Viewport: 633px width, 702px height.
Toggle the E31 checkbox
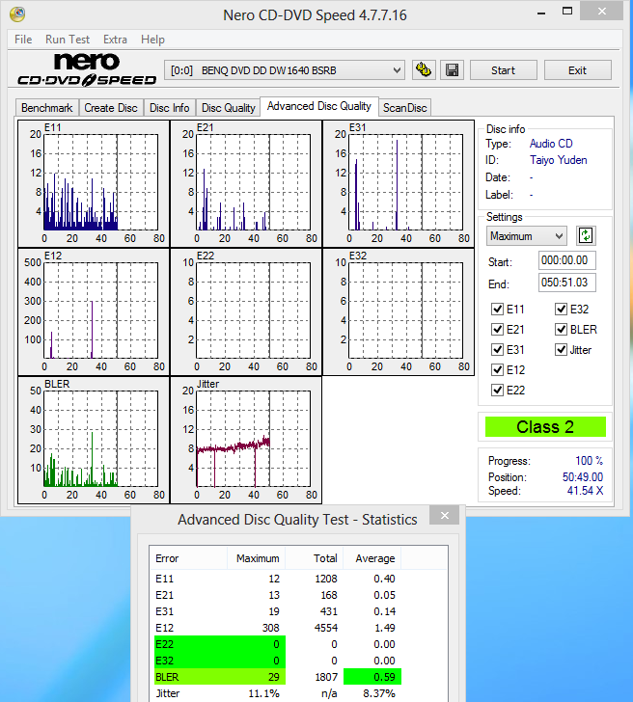coord(497,349)
